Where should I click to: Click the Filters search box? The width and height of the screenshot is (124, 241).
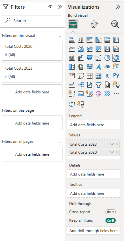click(32, 21)
